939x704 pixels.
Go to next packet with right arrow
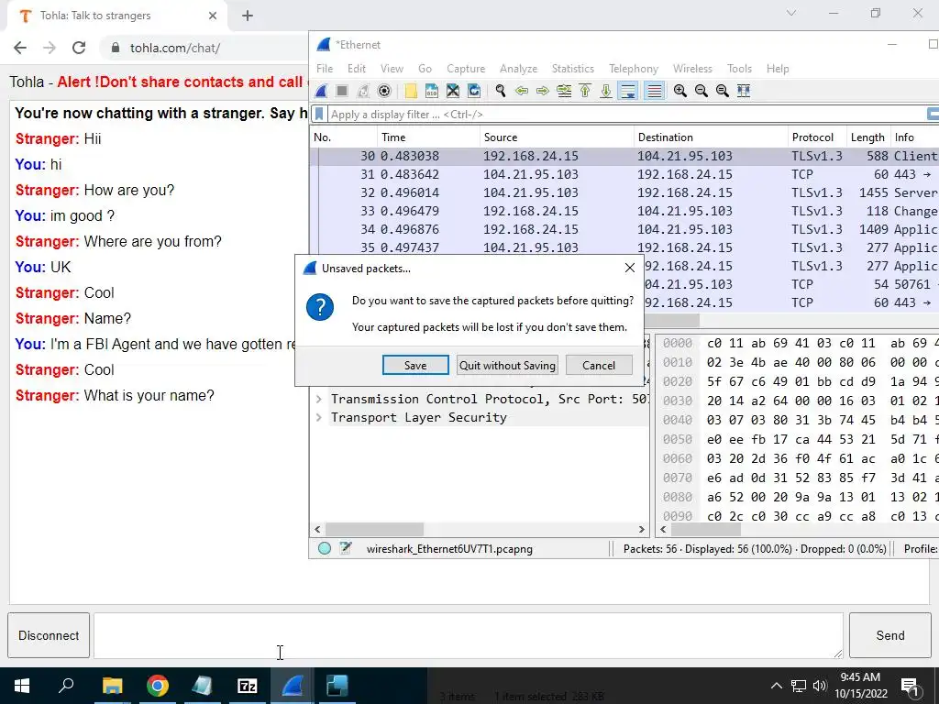(543, 91)
